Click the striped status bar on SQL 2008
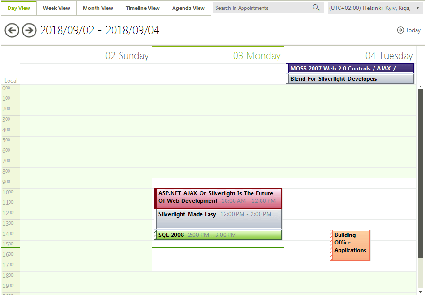Viewport: 426px width, 296px height. pyautogui.click(x=155, y=235)
